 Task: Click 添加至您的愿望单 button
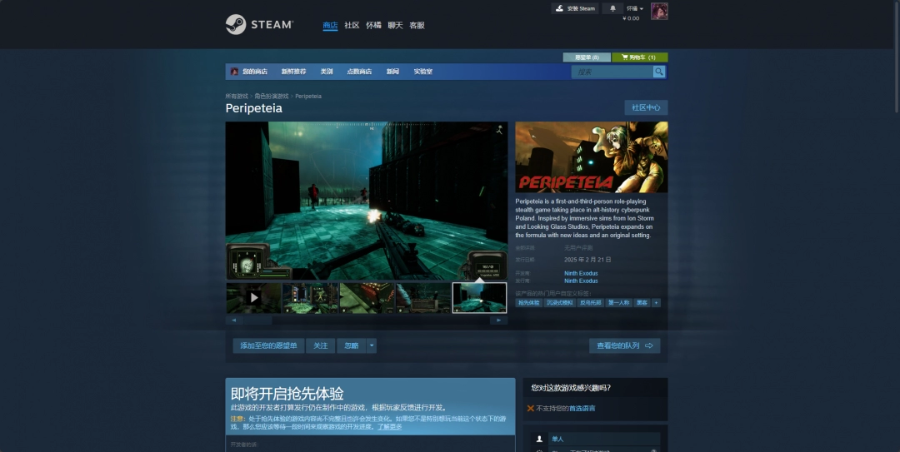pyautogui.click(x=268, y=345)
